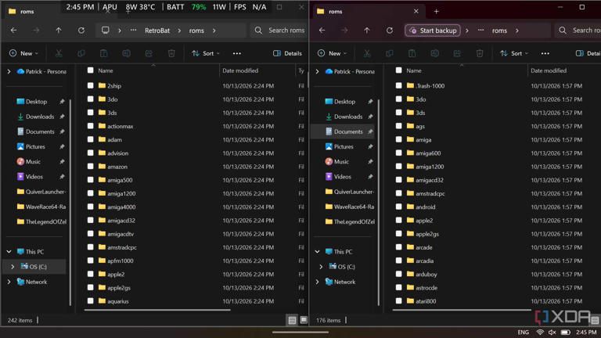Click the PC icon in left address bar
Screen dimensions: 601x338
coord(105,31)
